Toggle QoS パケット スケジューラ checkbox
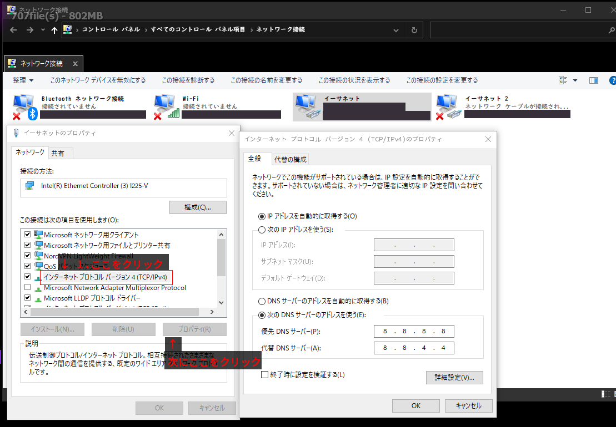616x427 pixels. click(28, 266)
